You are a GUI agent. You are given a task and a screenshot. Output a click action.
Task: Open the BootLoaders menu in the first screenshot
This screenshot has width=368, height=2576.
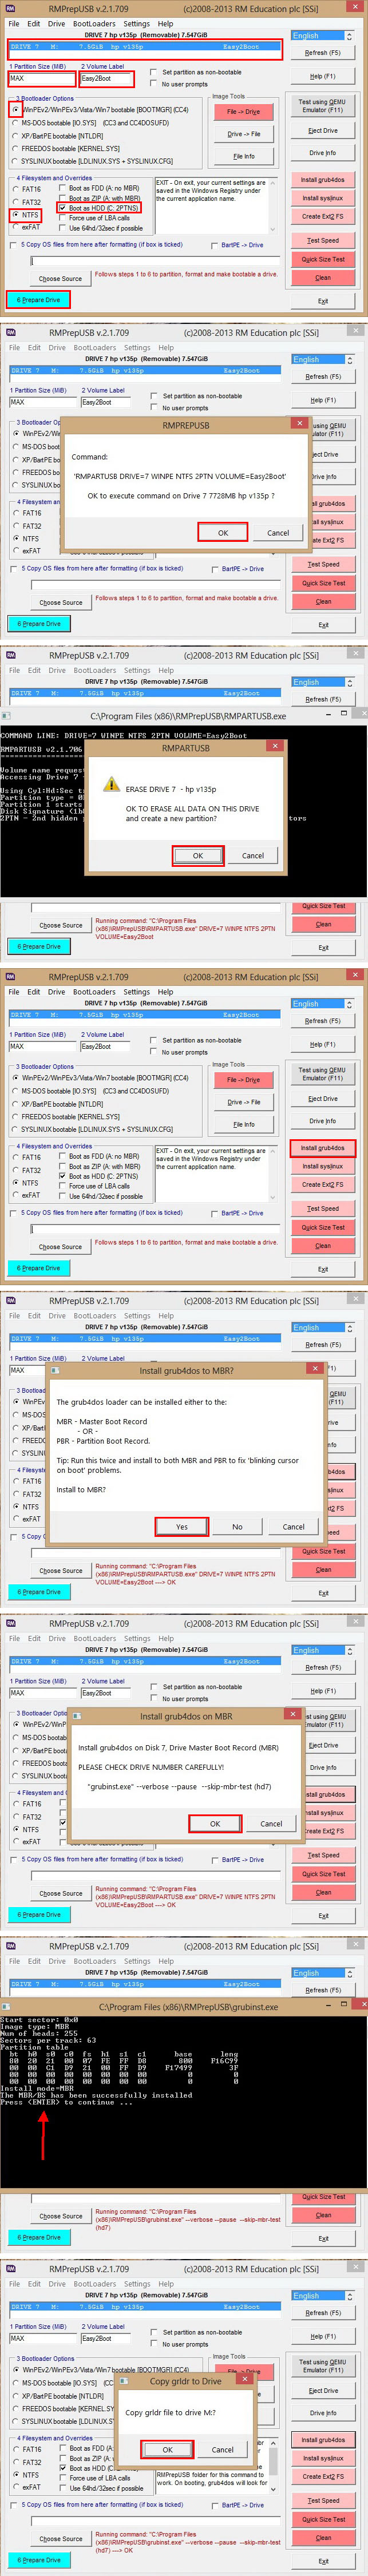[x=95, y=24]
